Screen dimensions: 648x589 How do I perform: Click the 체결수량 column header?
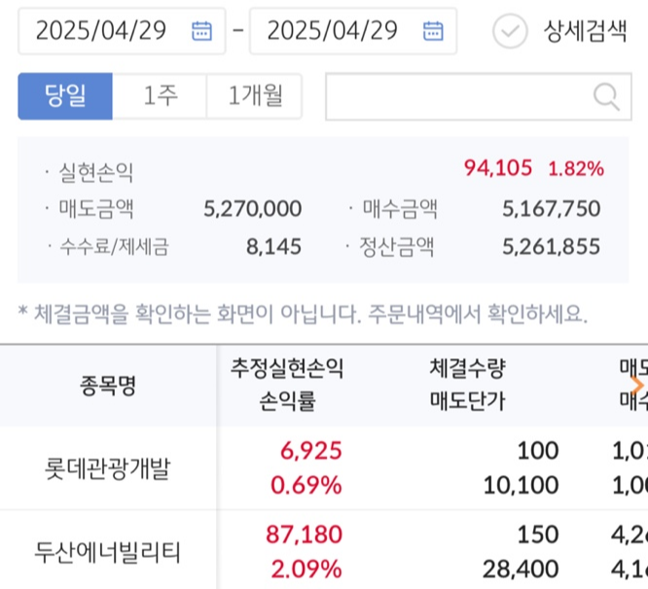467,368
